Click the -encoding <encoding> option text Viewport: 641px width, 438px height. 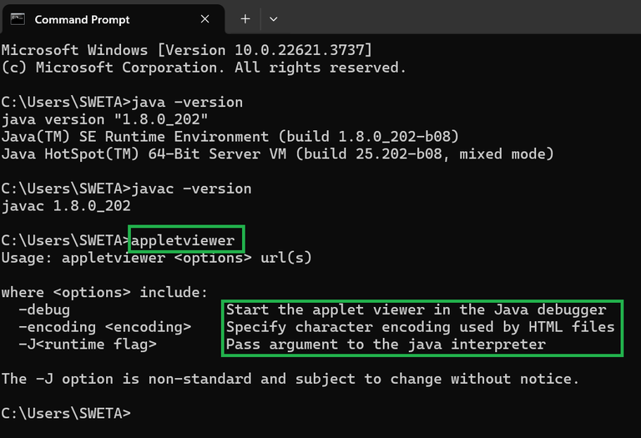coord(104,327)
